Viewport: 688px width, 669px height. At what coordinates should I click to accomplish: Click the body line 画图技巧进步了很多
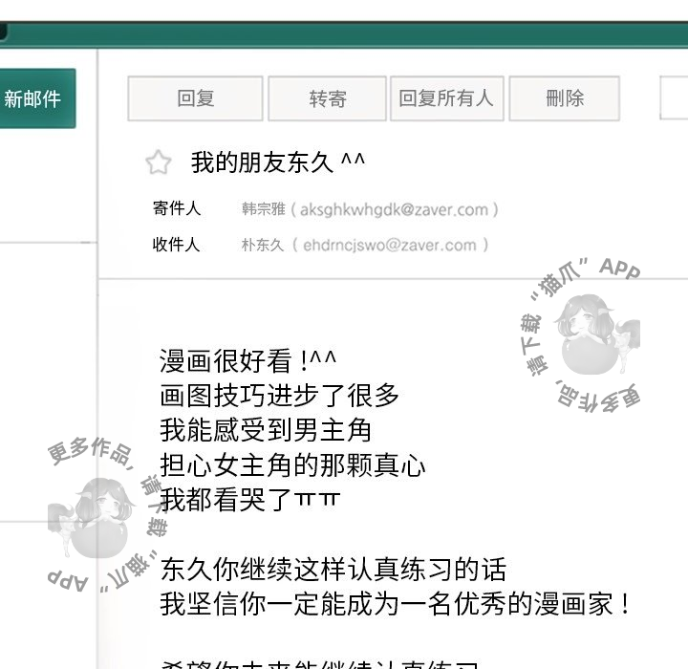pyautogui.click(x=280, y=395)
